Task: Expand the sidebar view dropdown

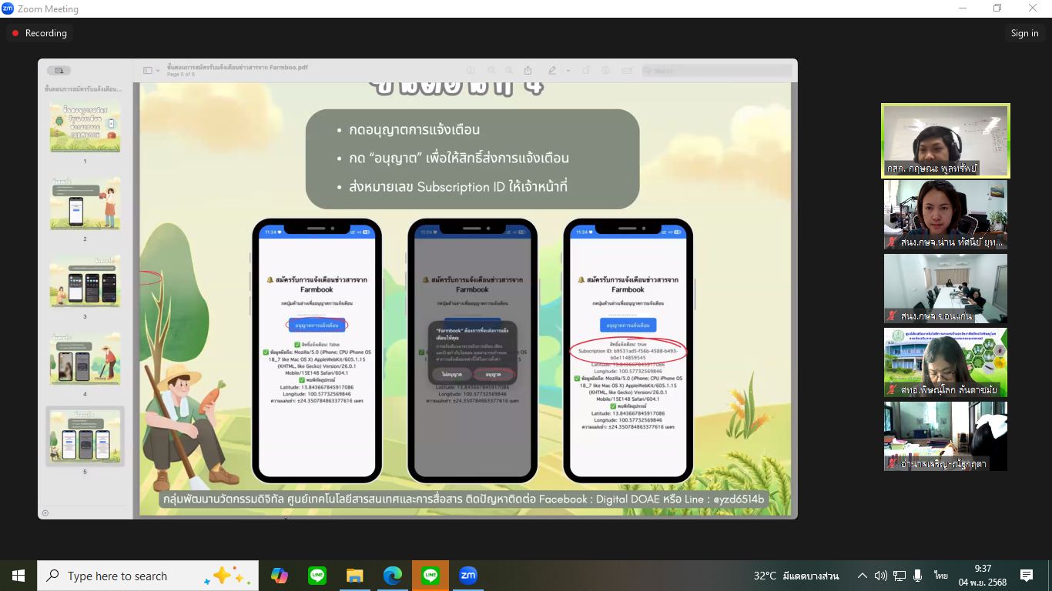Action: [152, 70]
